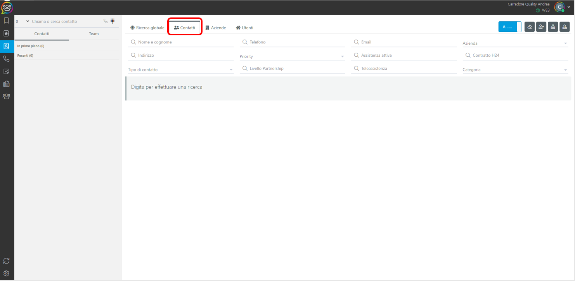Switch to the Utenti tab

[244, 28]
